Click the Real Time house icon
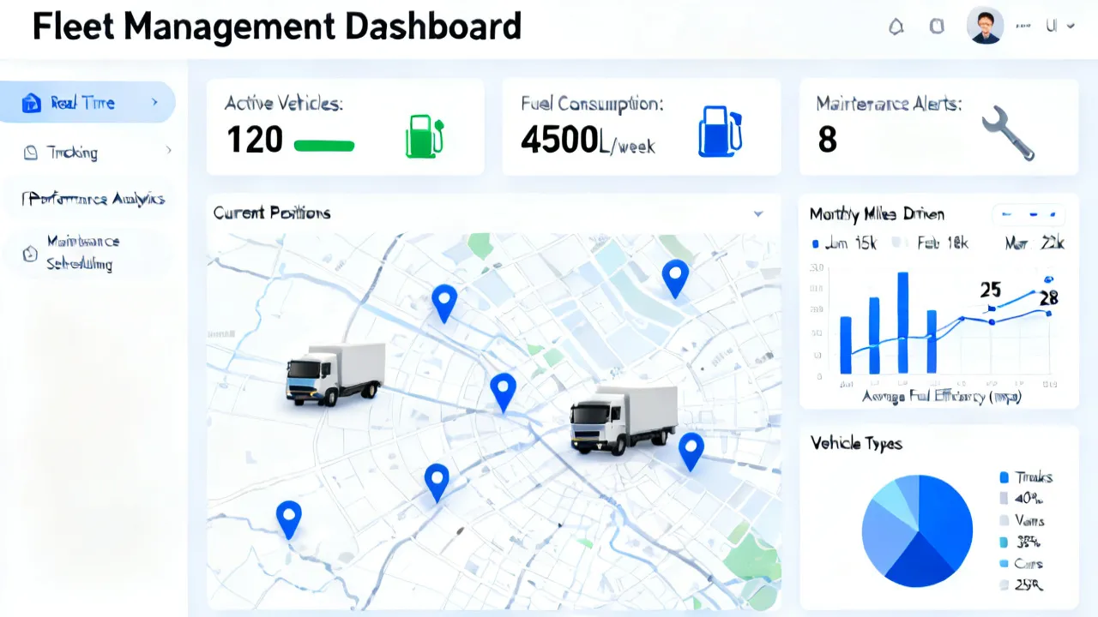The height and width of the screenshot is (617, 1098). 31,103
